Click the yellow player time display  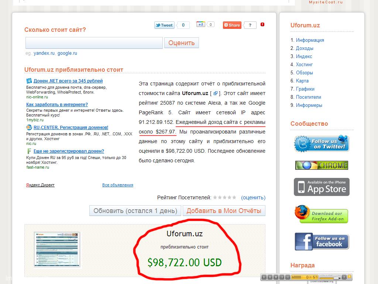(305, 277)
